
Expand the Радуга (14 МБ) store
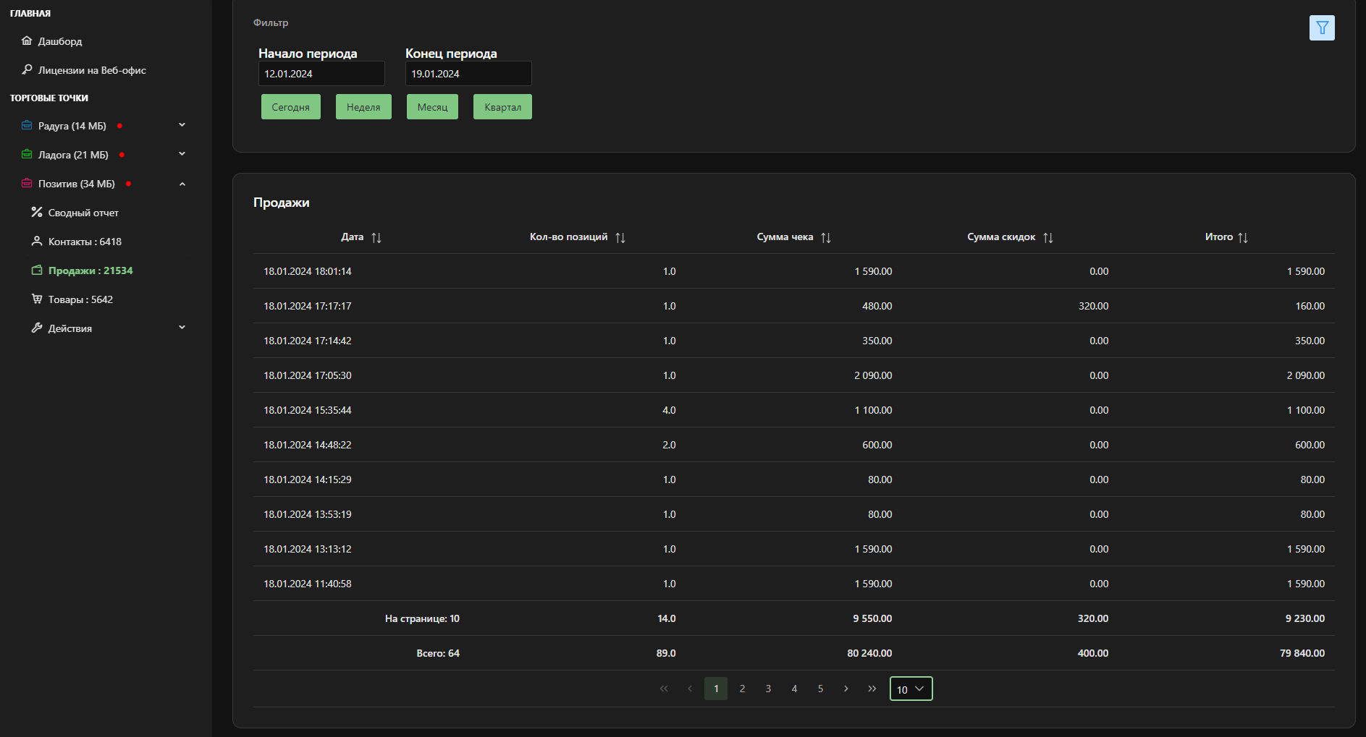[x=182, y=125]
